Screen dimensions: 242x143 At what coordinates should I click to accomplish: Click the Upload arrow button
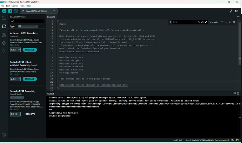[10, 11]
